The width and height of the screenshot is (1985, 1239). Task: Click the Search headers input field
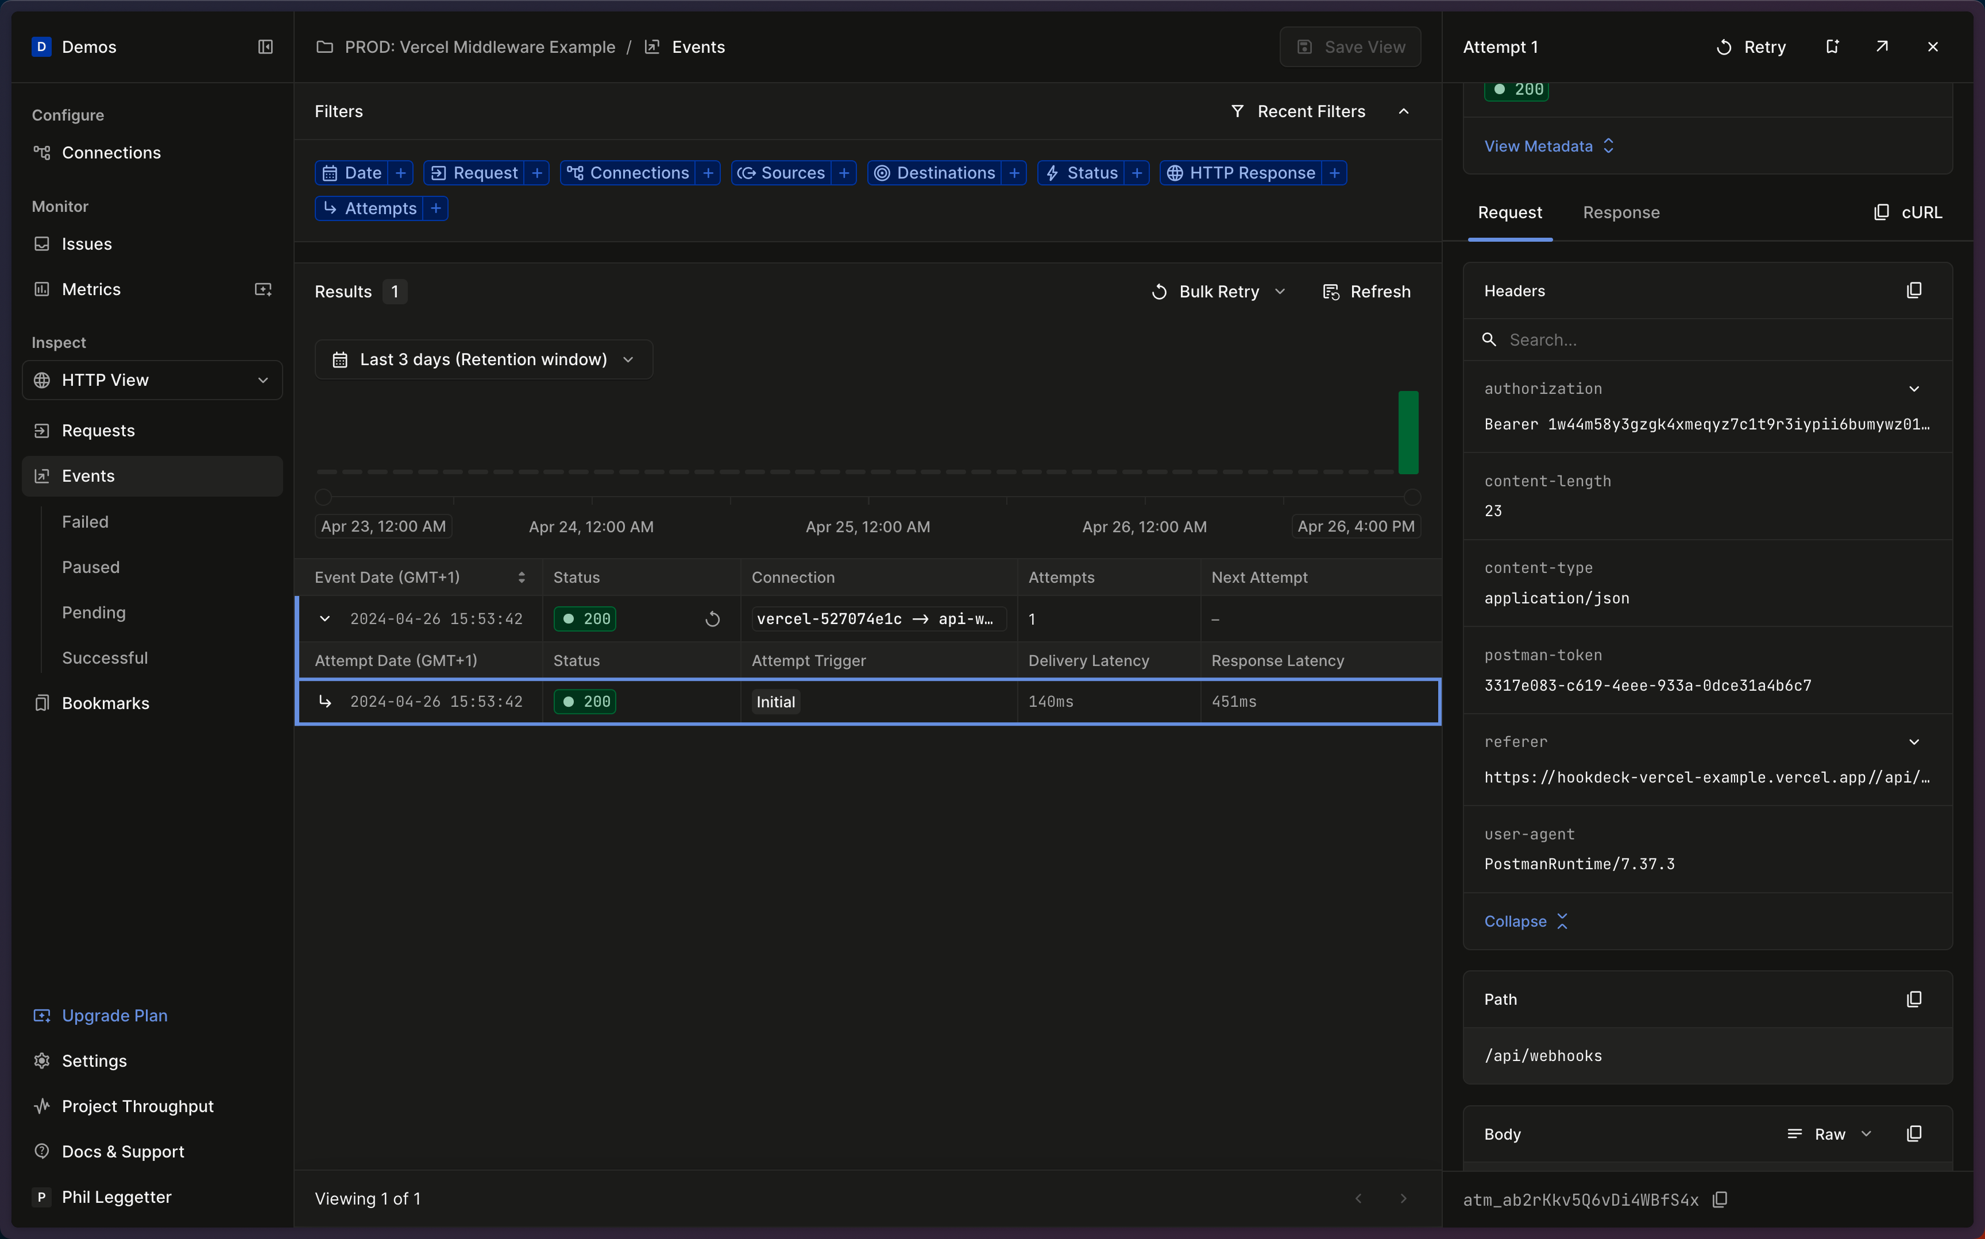click(x=1708, y=340)
